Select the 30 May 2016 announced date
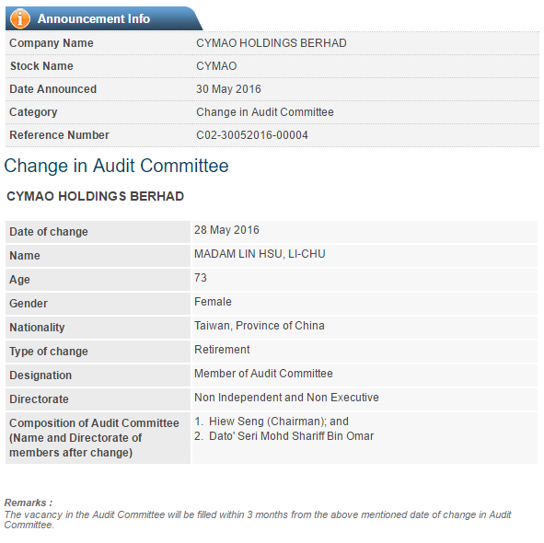Viewport: 544px width, 543px height. tap(228, 89)
